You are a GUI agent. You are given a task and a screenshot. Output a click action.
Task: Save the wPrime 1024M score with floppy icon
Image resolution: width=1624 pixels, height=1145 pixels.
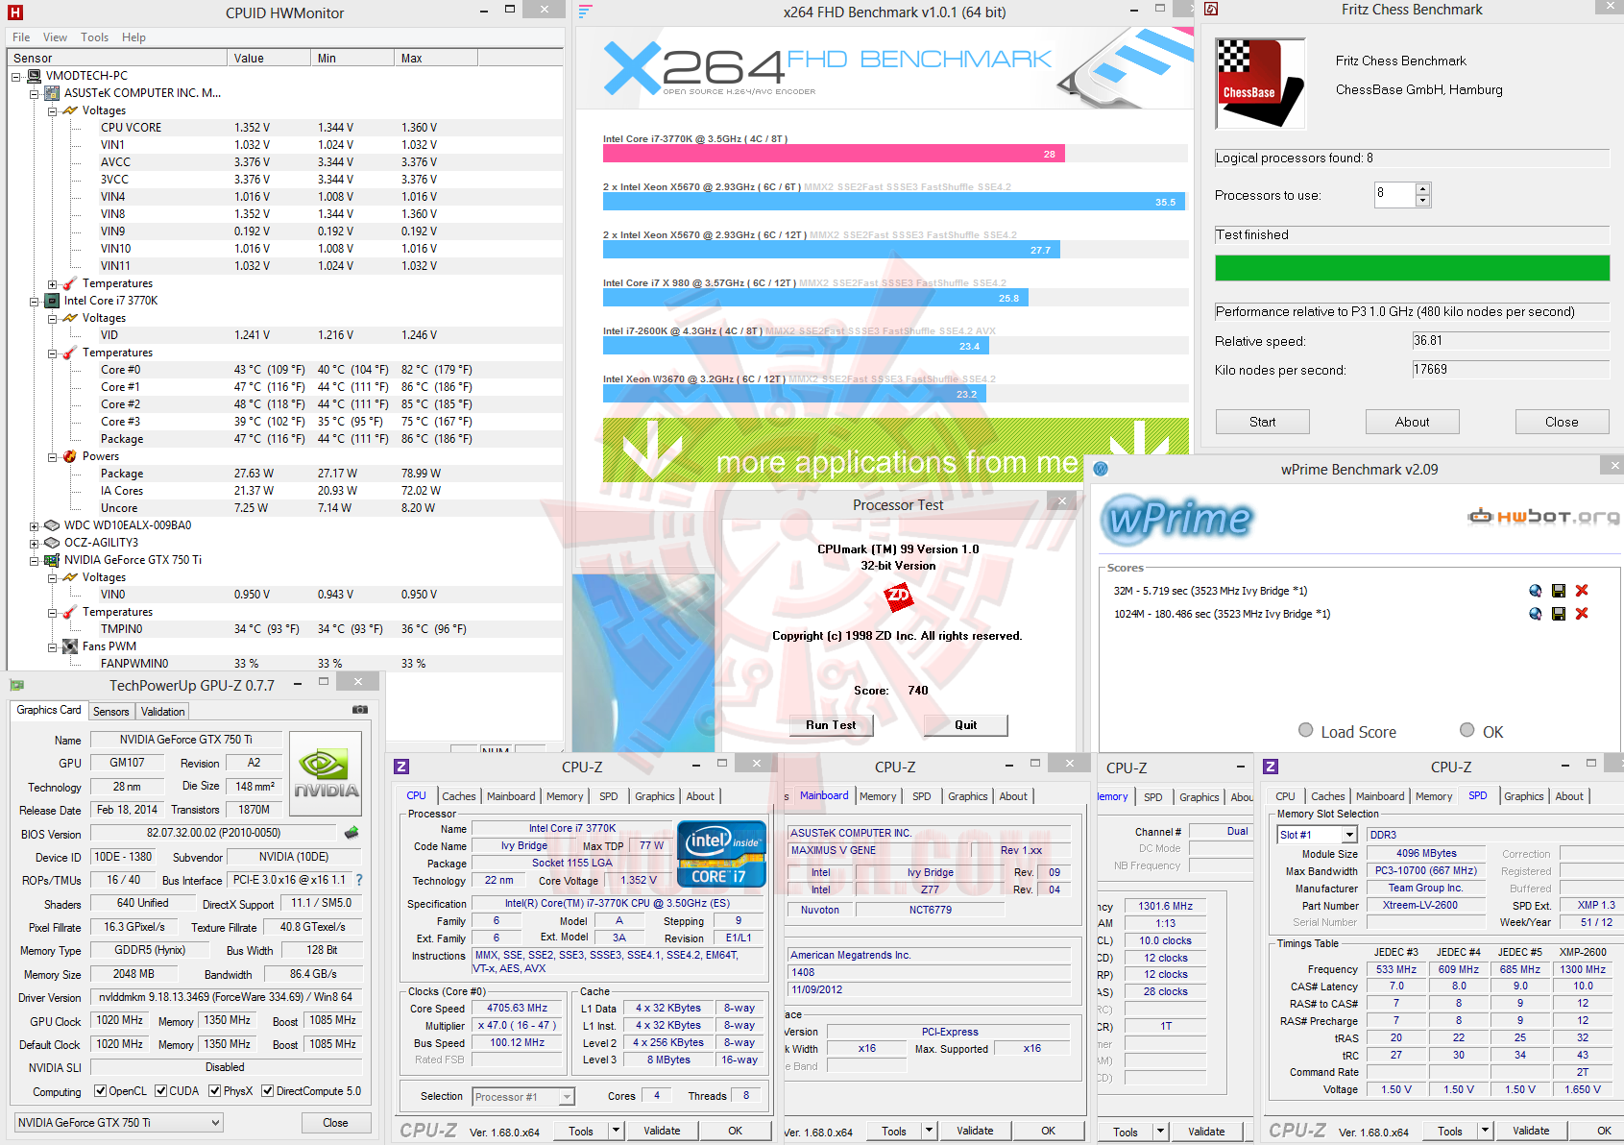click(1558, 614)
